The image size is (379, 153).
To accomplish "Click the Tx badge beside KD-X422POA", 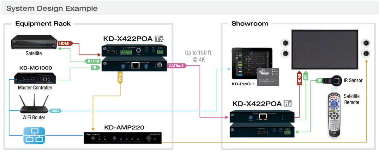I will pyautogui.click(x=159, y=39).
